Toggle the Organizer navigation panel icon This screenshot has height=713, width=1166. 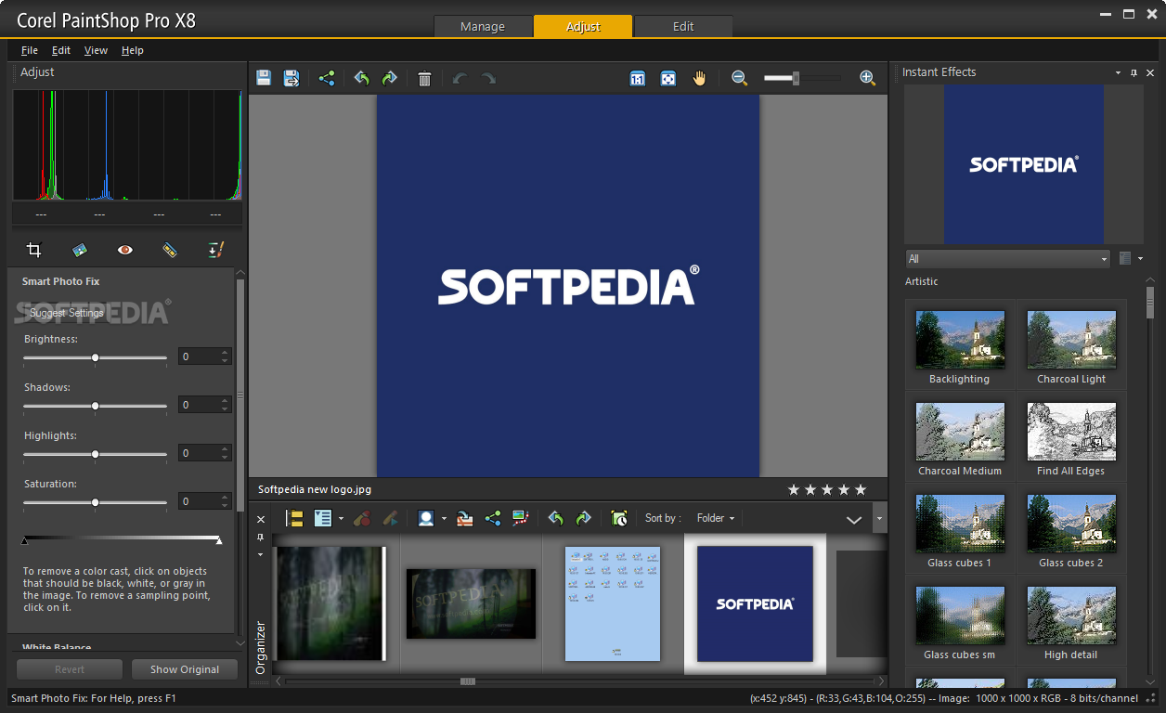coord(294,518)
